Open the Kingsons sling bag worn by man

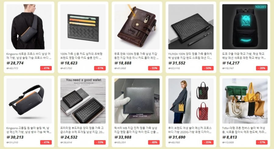pos(29,27)
